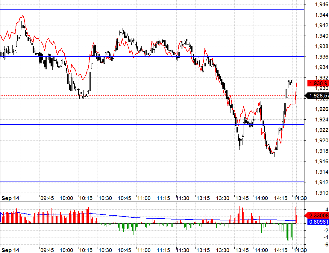Select 11:00 on the price chart time axis
329x253 pixels.
(144, 198)
